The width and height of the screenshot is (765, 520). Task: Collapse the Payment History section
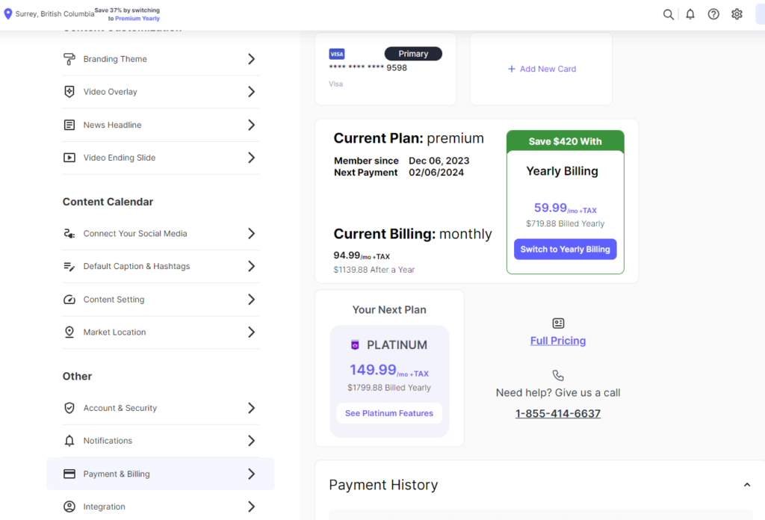pyautogui.click(x=746, y=485)
